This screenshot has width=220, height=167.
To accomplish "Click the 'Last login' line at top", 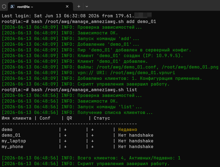I will point(76,16).
